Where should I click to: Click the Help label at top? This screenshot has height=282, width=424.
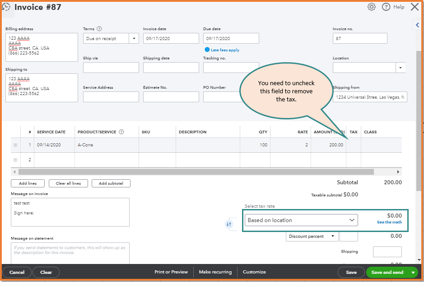(x=399, y=7)
